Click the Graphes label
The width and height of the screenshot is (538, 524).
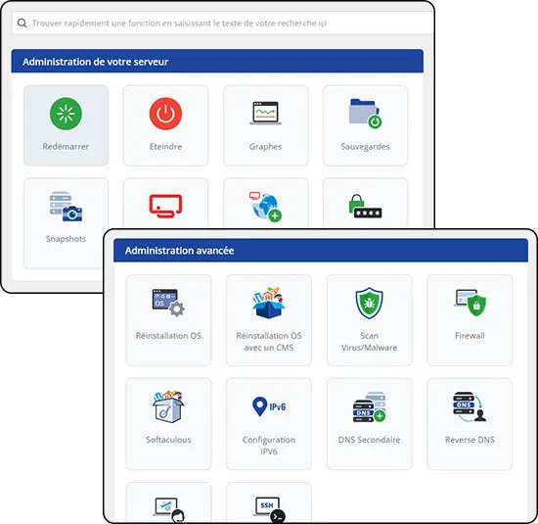pyautogui.click(x=265, y=147)
